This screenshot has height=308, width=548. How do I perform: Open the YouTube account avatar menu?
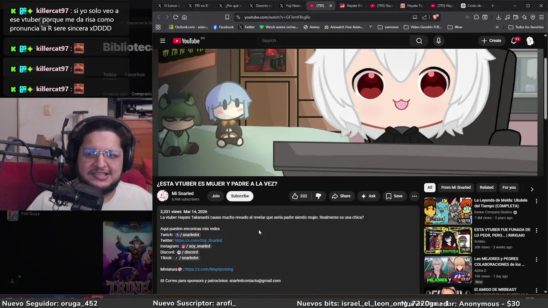pos(530,41)
